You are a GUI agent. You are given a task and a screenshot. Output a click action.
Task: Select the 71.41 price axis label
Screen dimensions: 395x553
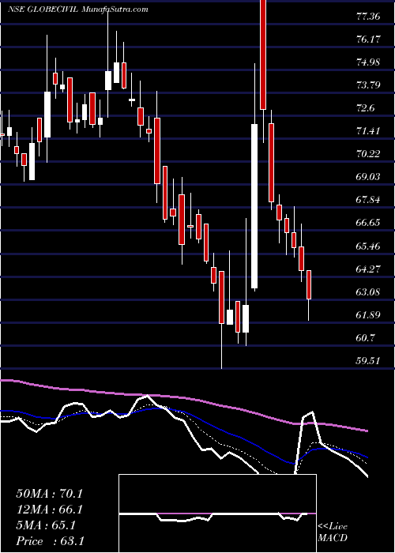click(368, 131)
